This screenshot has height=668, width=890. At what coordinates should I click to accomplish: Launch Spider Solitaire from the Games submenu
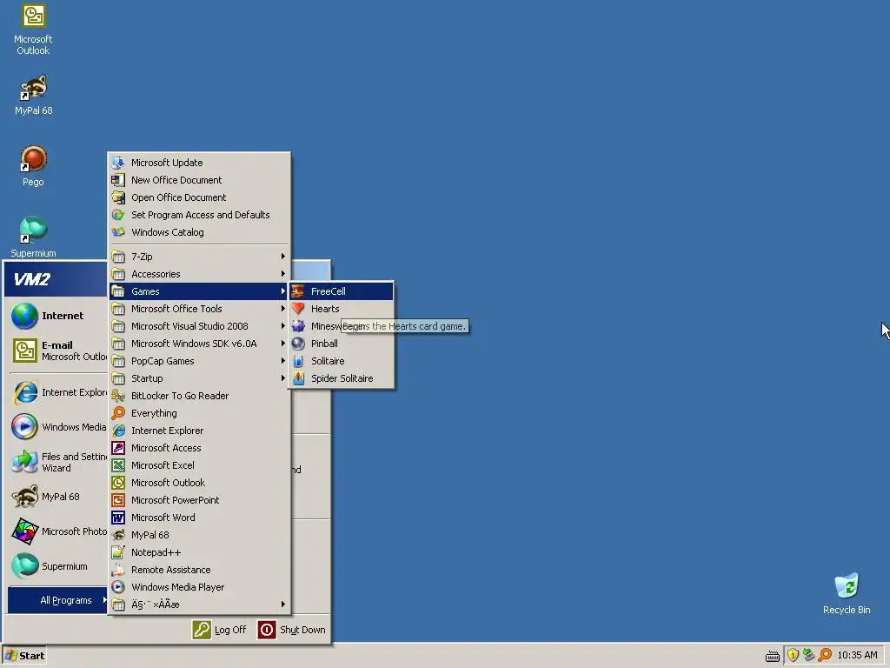pyautogui.click(x=341, y=378)
